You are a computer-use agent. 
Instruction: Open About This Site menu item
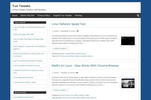point(27,15)
